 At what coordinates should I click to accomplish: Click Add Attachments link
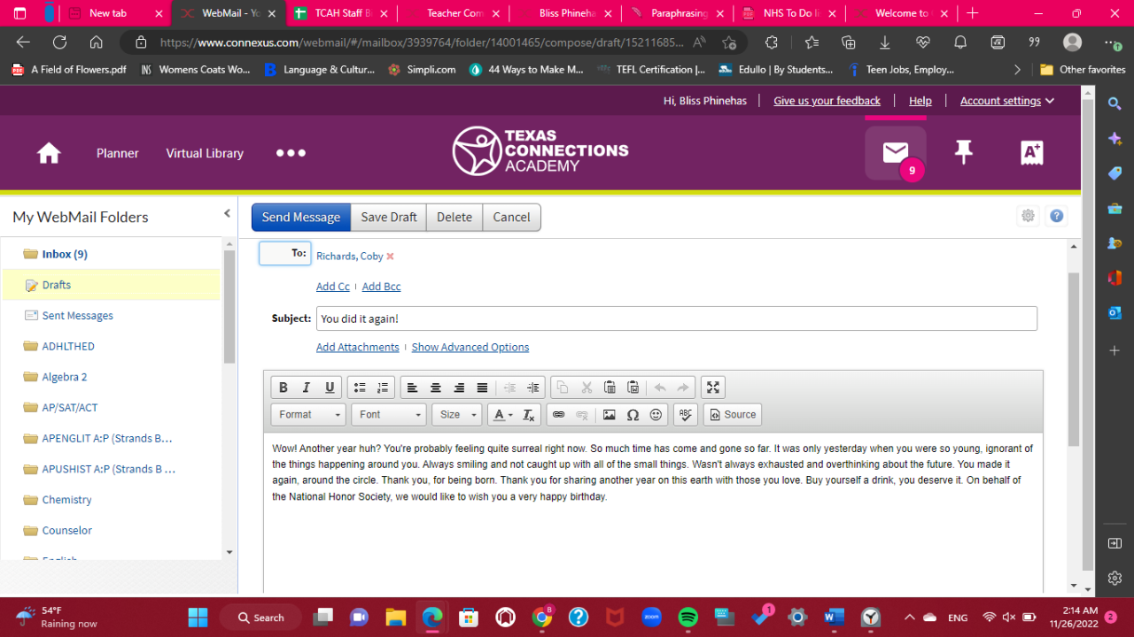358,348
